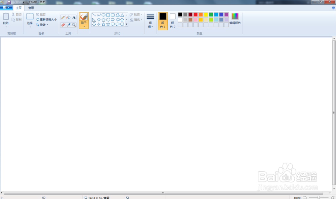Choose the six-point star shape
Image resolution: width=336 pixels, height=199 pixels.
[108, 24]
